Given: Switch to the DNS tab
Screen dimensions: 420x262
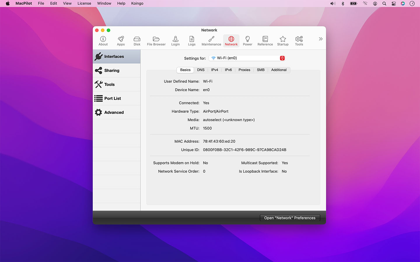Looking at the screenshot, I should tap(201, 70).
